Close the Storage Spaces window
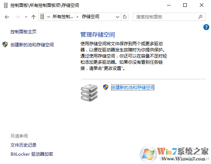The height and width of the screenshot is (164, 211). (x=202, y=5)
